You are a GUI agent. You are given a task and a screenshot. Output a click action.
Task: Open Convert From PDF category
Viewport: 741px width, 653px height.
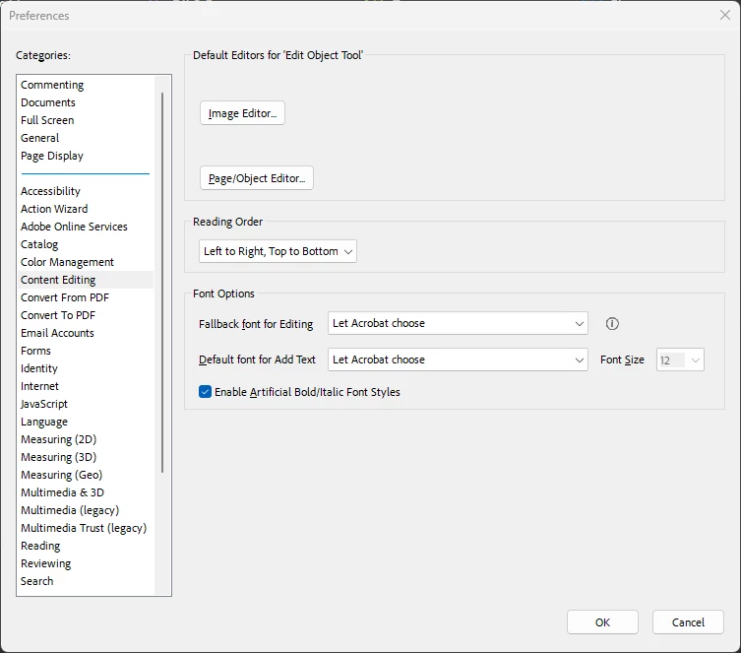coord(86,297)
